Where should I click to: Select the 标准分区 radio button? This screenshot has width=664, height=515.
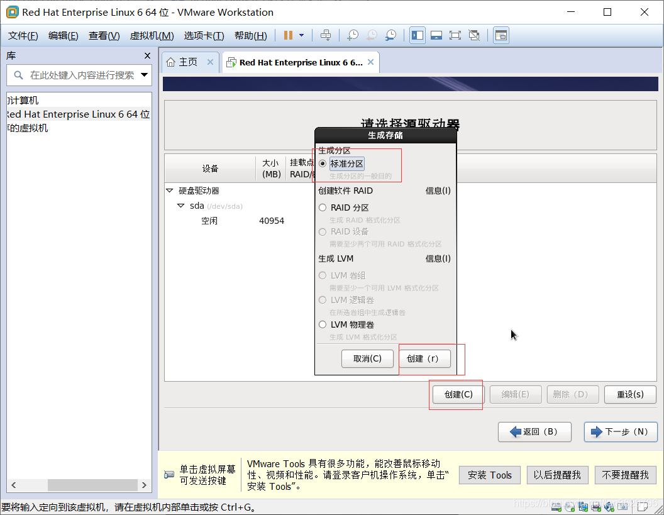click(x=323, y=163)
